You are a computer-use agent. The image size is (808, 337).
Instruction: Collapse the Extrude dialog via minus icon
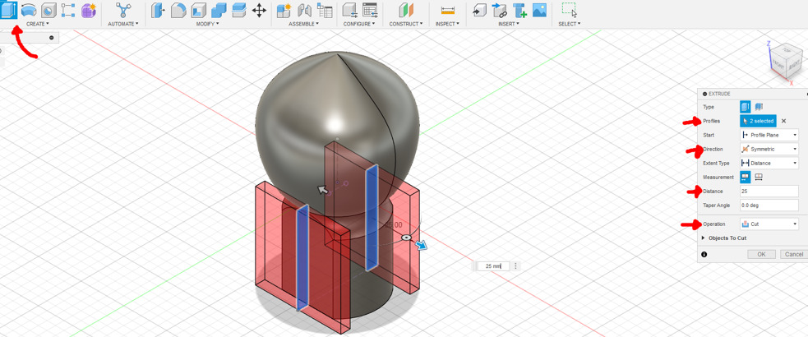[705, 94]
